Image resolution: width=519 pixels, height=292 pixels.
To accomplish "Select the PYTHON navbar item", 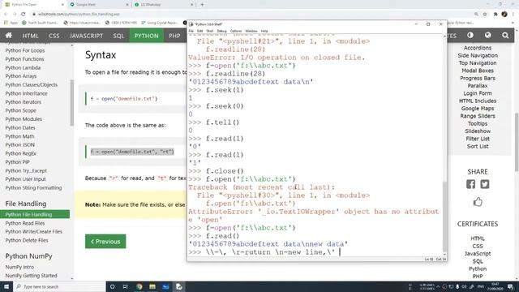I will pos(146,36).
